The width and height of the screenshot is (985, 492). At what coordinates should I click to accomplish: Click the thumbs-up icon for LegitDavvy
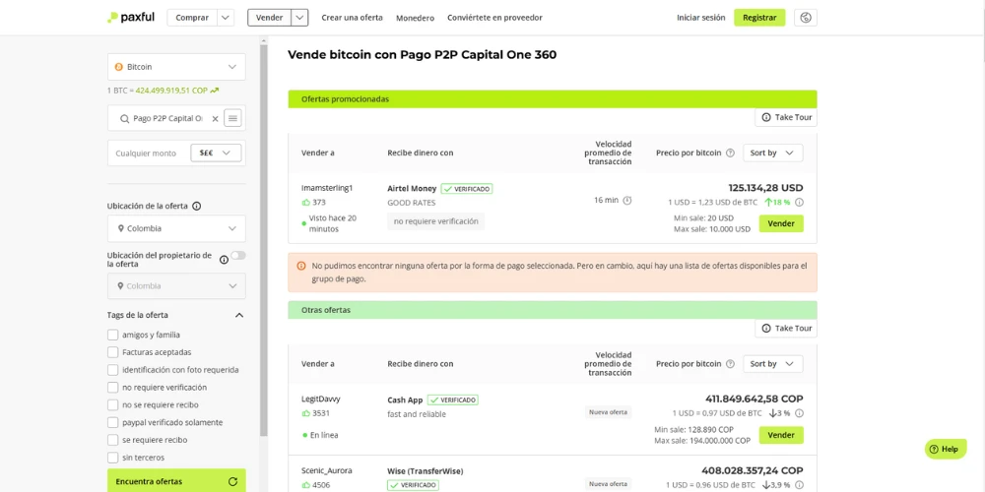[306, 413]
